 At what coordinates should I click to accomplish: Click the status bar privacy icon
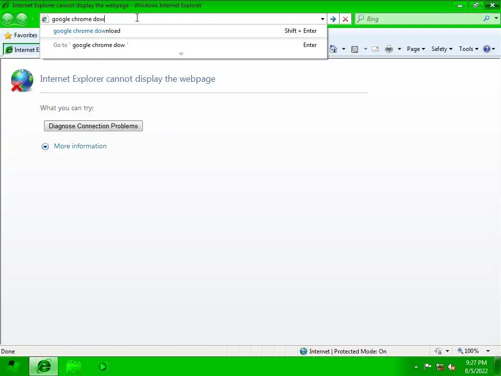tap(438, 351)
